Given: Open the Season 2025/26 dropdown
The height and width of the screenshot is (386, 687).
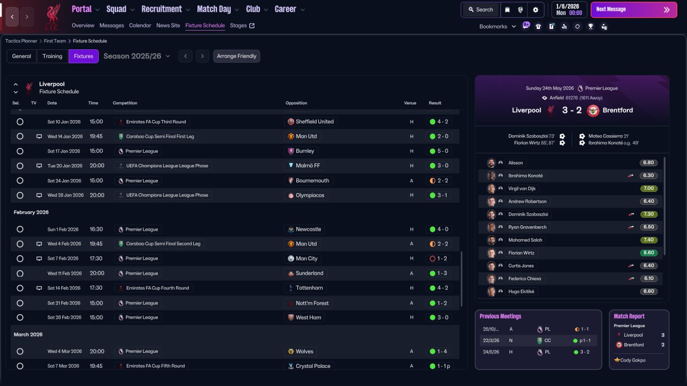Looking at the screenshot, I should point(137,56).
